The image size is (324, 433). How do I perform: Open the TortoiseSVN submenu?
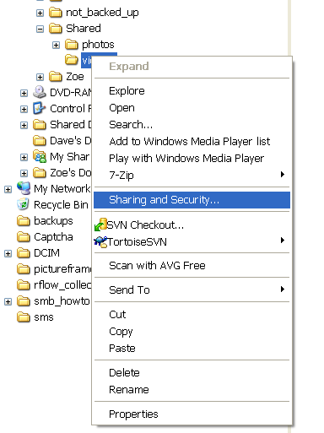coord(192,241)
